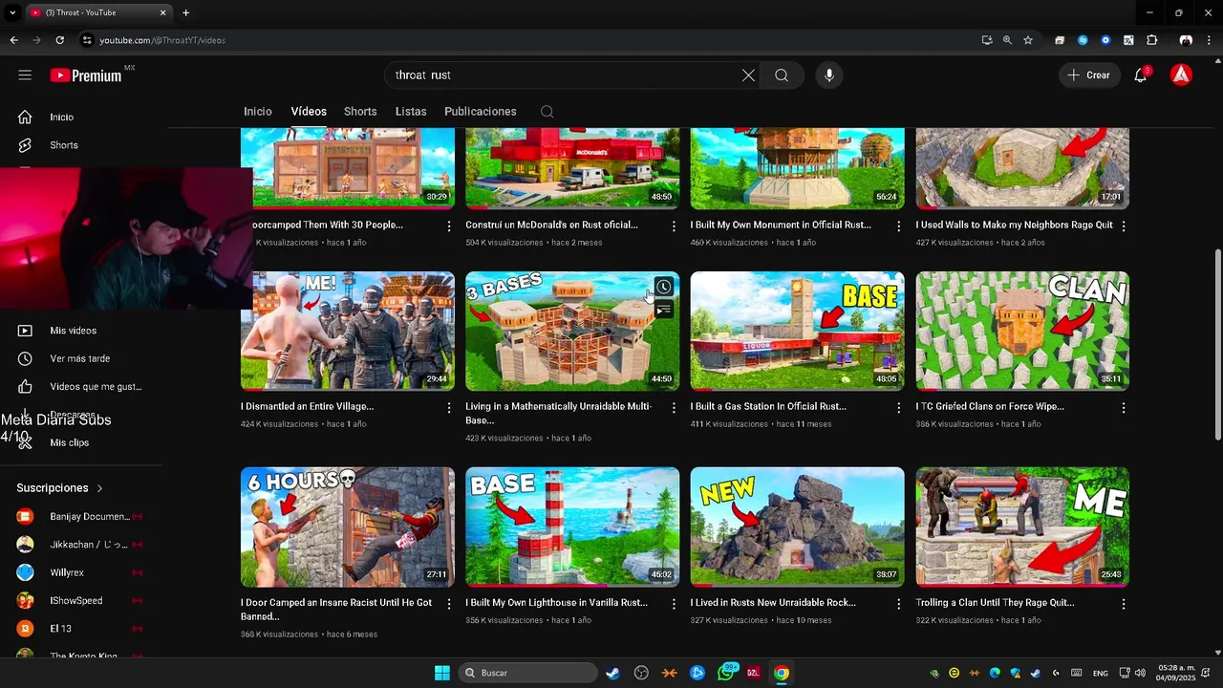Open options for Living in a Mathematically Unraidable

(x=674, y=408)
